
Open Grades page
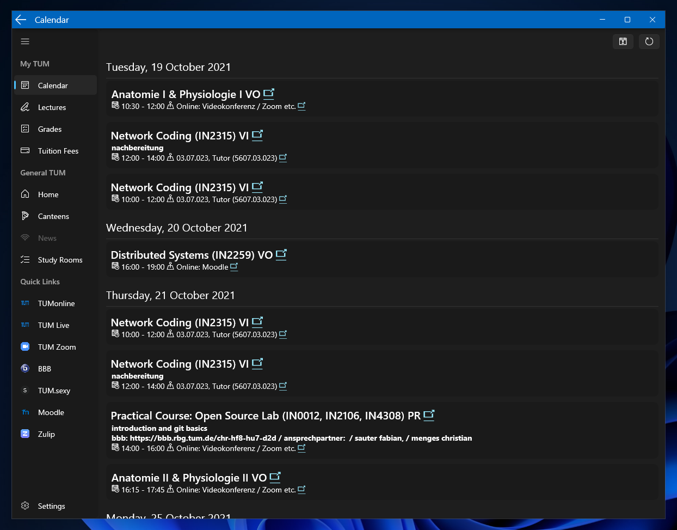point(56,129)
